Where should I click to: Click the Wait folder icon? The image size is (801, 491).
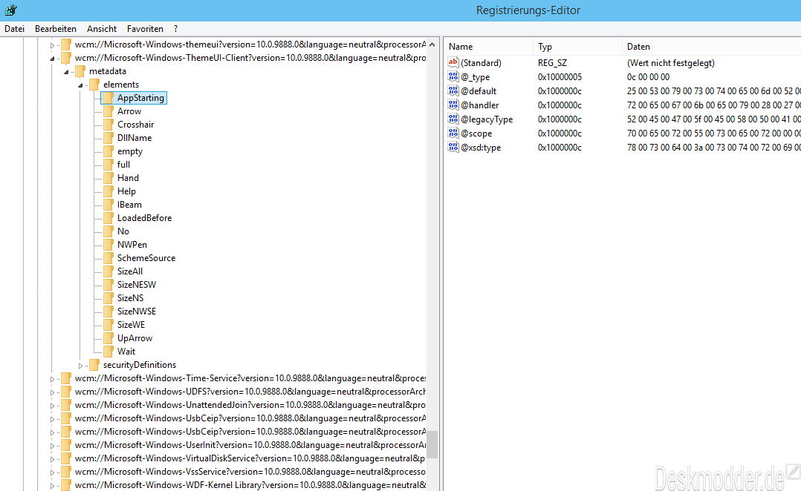pos(108,352)
